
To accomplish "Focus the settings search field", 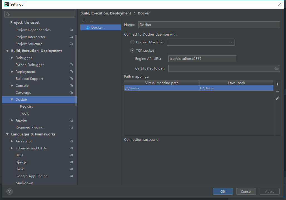I will click(x=40, y=14).
